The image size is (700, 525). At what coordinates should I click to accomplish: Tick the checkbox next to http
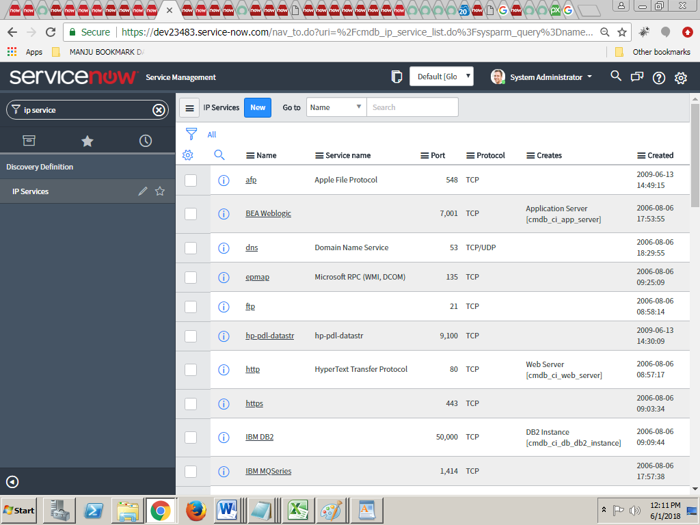[x=191, y=369]
